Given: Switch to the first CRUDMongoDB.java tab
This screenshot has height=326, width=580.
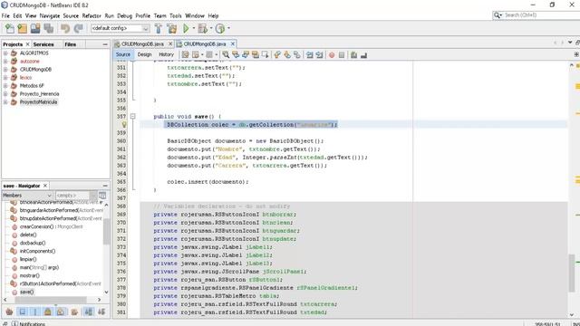Looking at the screenshot, I should [x=142, y=44].
